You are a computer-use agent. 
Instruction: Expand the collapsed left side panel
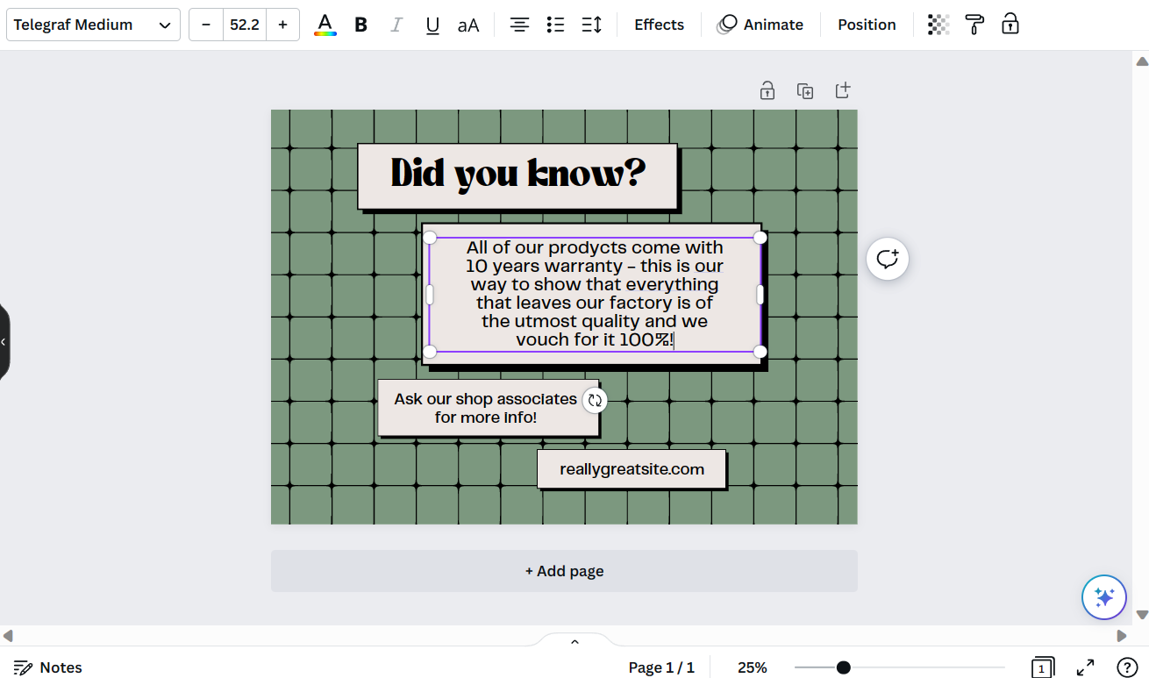pos(4,341)
